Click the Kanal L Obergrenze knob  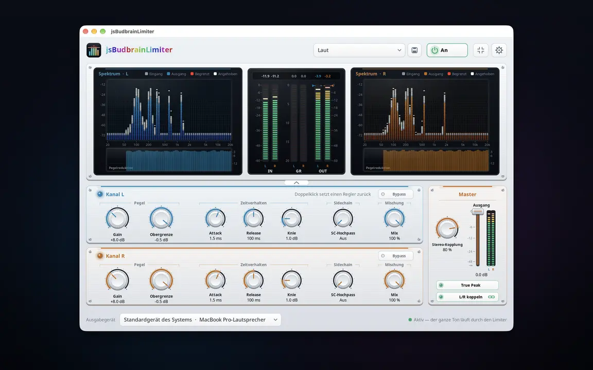pyautogui.click(x=161, y=218)
